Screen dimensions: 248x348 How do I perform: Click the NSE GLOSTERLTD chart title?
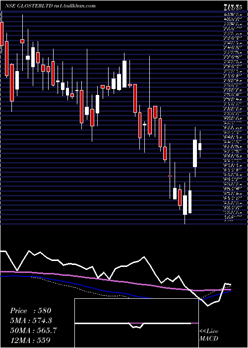[51, 6]
